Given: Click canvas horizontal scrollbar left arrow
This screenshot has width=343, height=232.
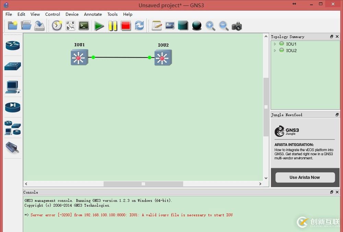Looking at the screenshot, I should pyautogui.click(x=26, y=184).
